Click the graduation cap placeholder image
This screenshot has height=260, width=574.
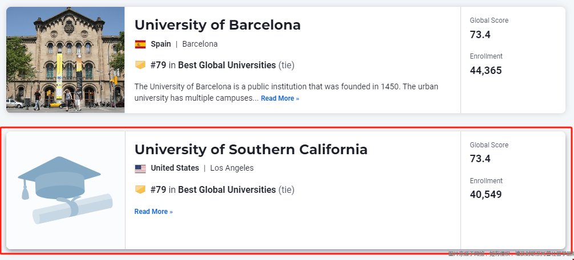(x=59, y=178)
